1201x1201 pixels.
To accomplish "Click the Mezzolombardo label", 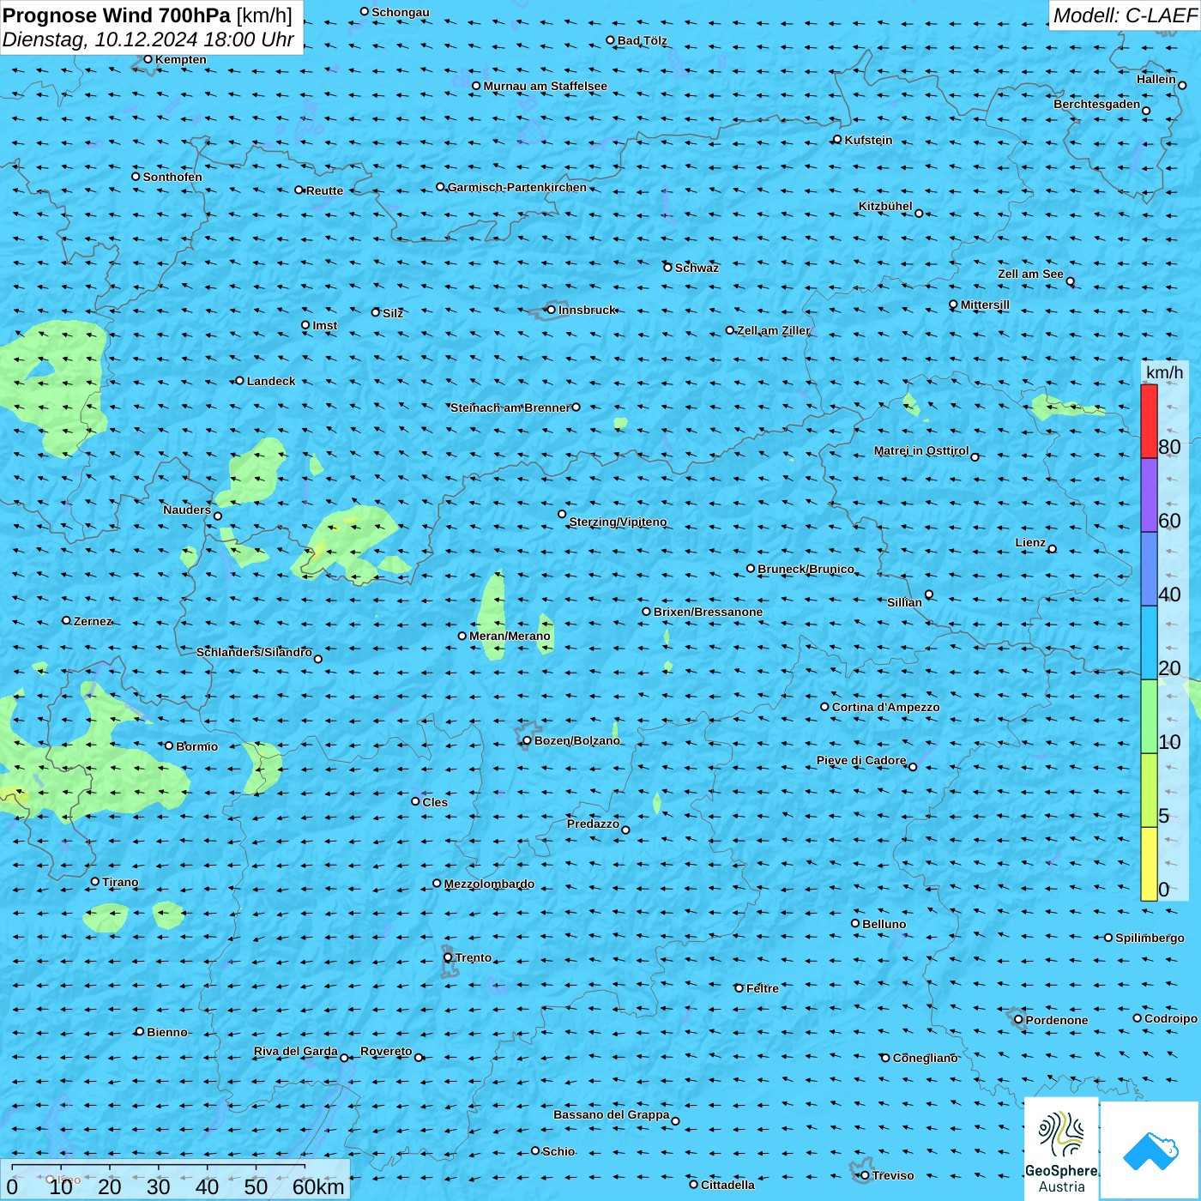I will [489, 884].
